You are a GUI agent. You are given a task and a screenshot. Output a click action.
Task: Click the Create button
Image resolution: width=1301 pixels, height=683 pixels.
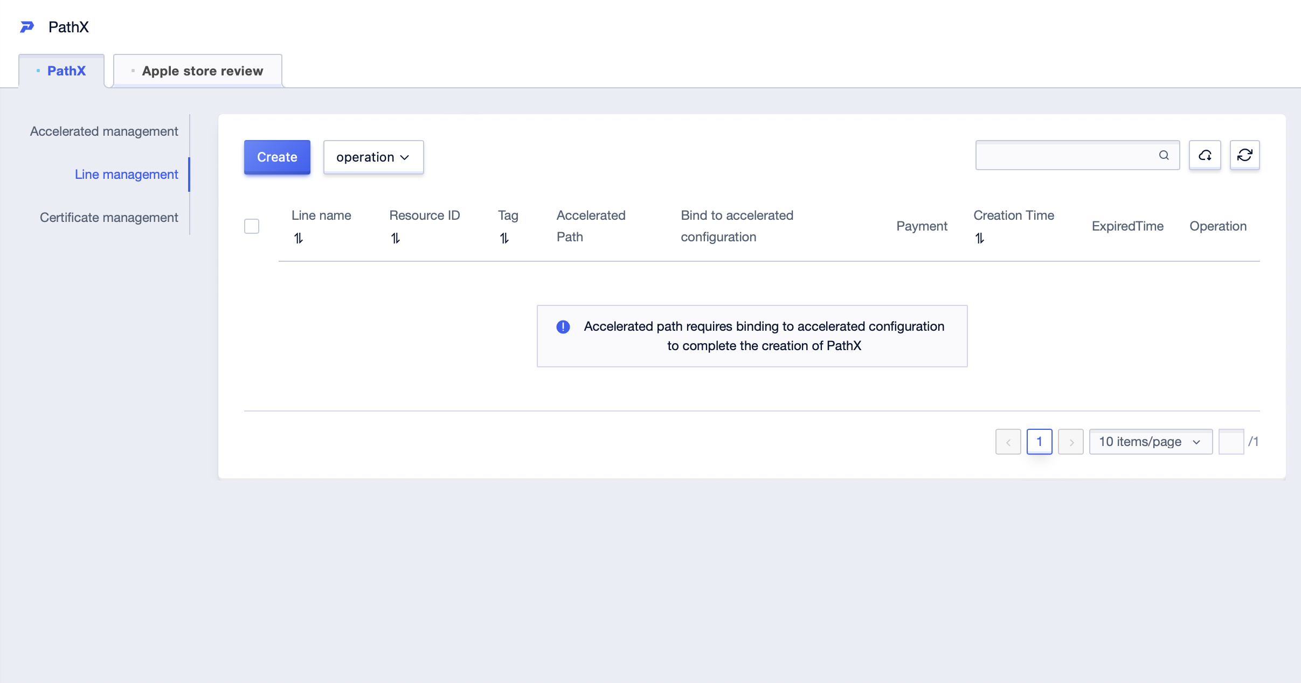coord(277,157)
